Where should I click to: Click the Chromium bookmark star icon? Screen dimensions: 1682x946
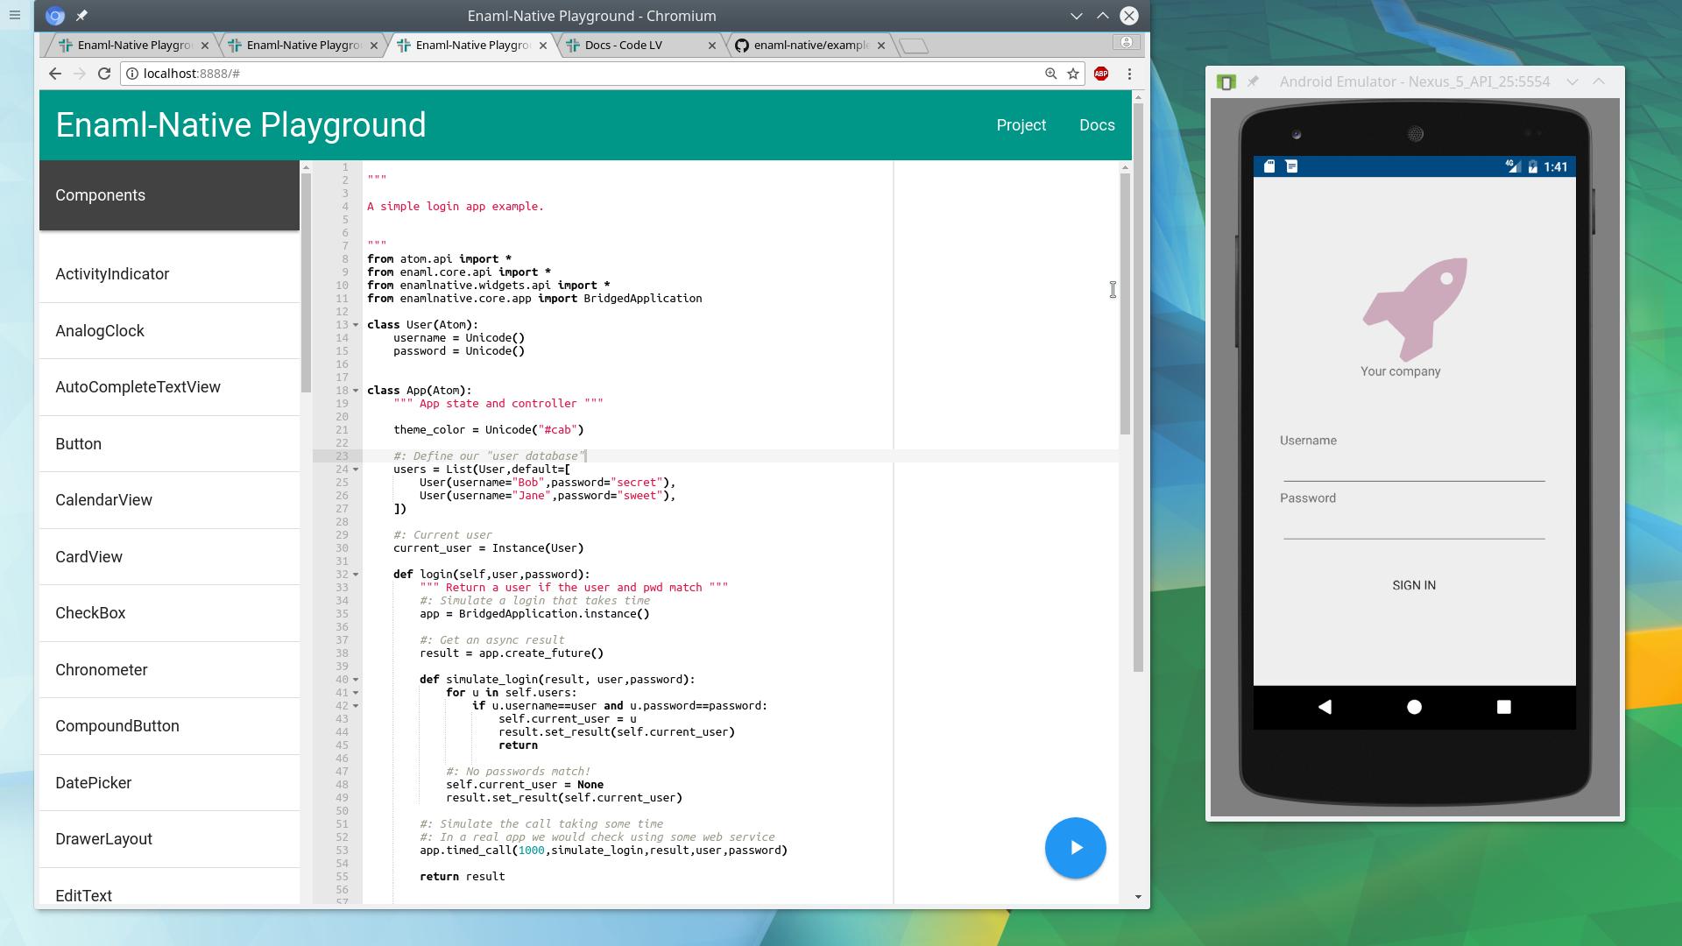tap(1073, 73)
